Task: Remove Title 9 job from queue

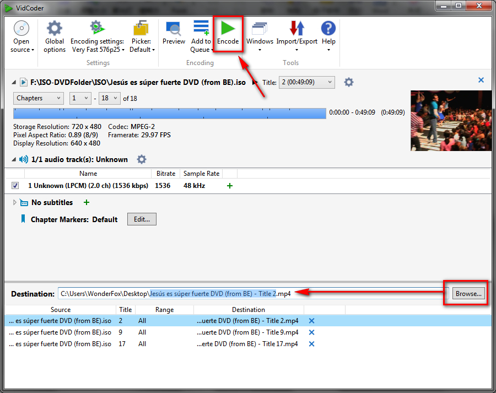Action: [311, 332]
